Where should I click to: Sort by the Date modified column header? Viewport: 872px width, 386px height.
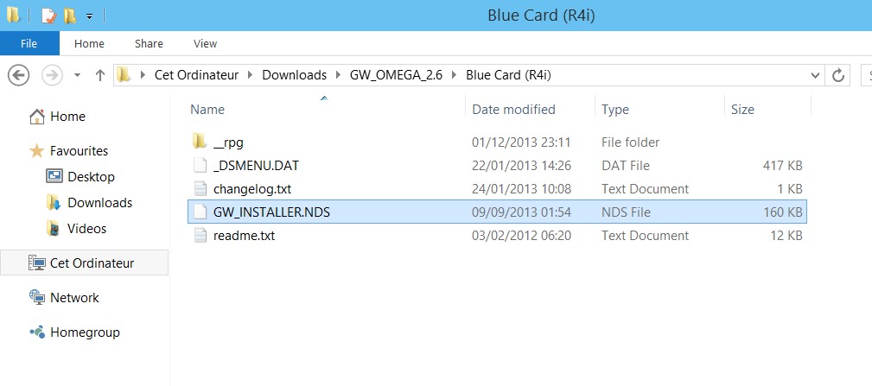(513, 110)
